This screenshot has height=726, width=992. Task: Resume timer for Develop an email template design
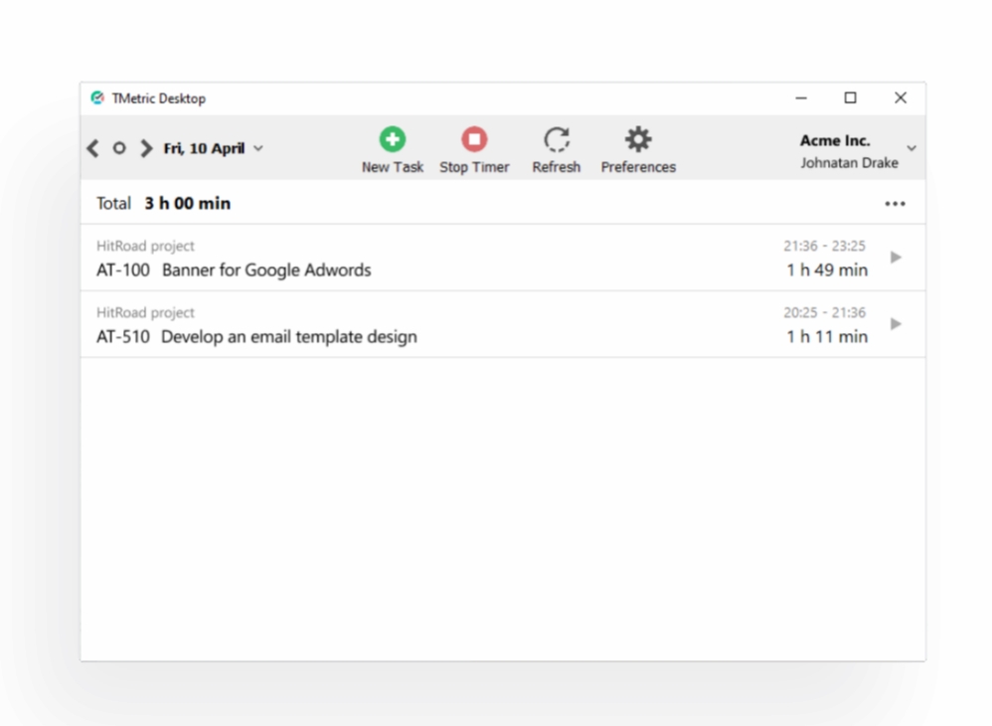[896, 323]
